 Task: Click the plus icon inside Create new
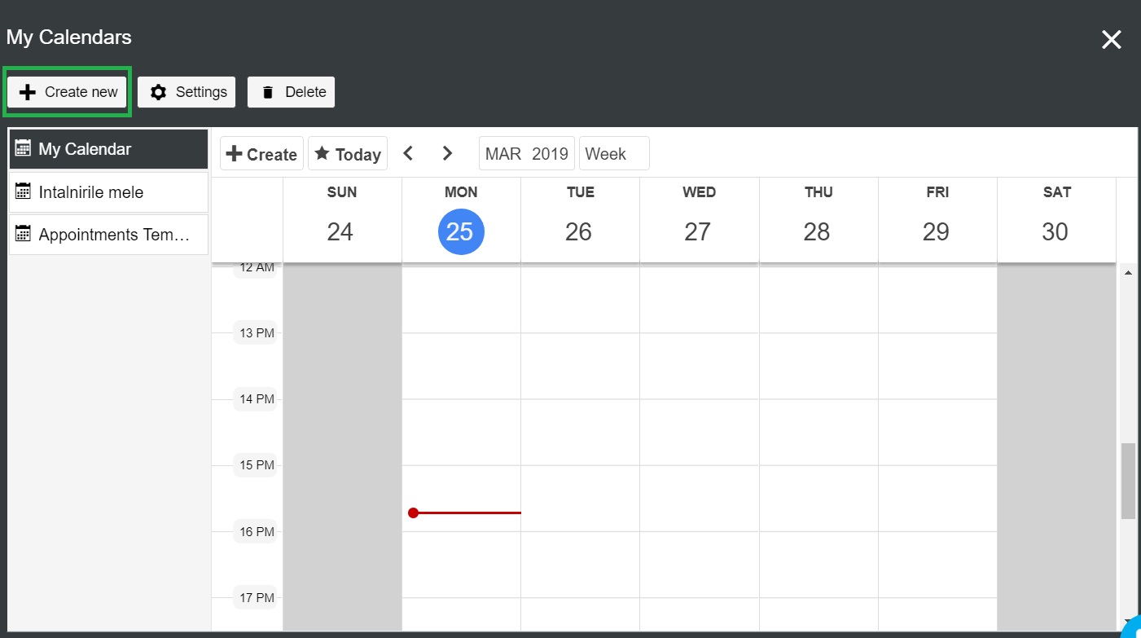coord(29,91)
